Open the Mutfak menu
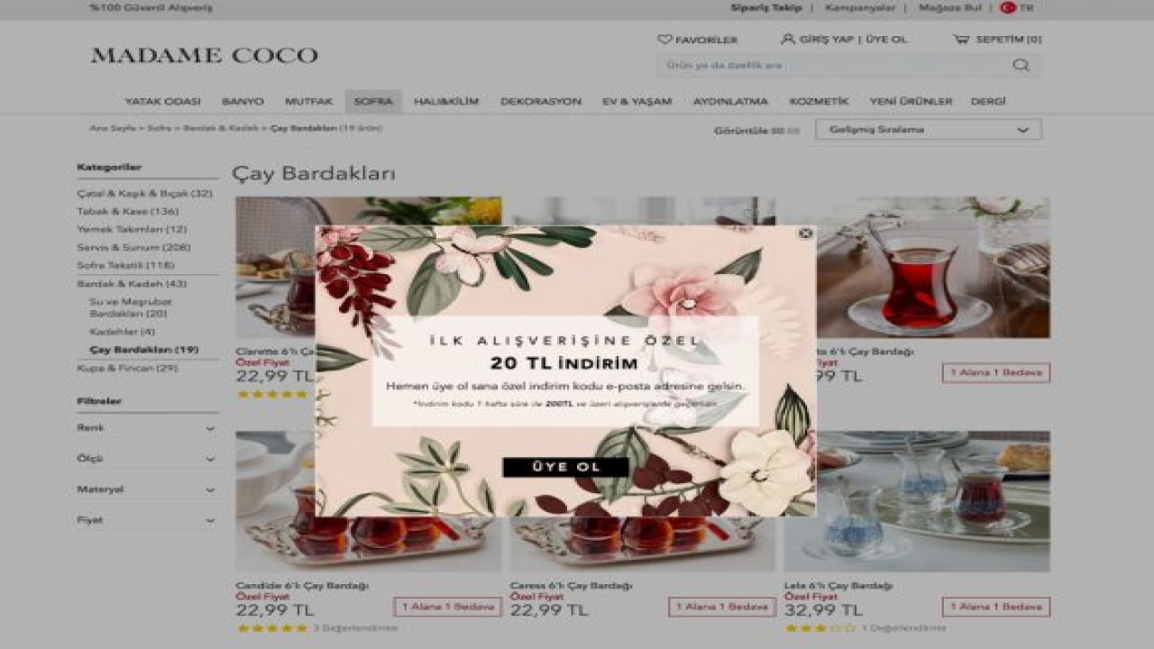1154x649 pixels. (x=309, y=102)
